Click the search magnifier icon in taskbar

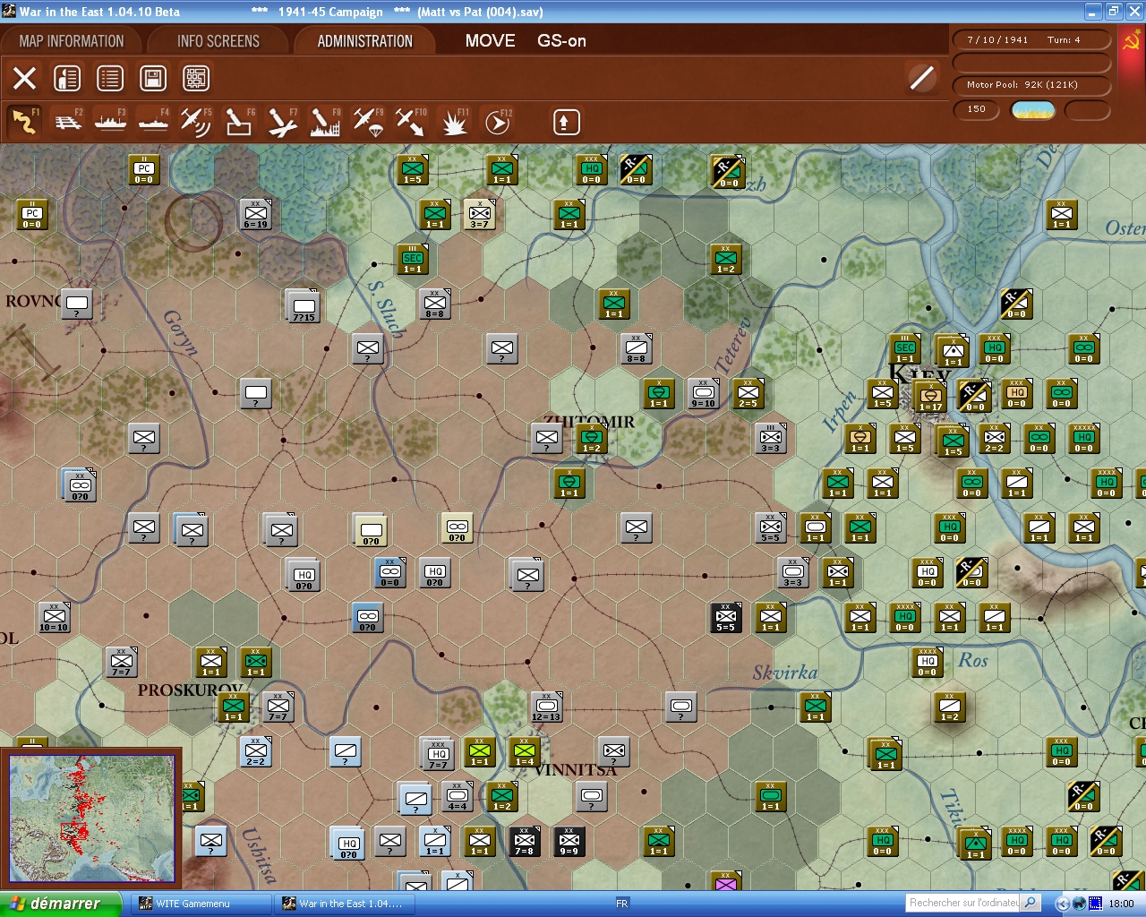(1031, 903)
